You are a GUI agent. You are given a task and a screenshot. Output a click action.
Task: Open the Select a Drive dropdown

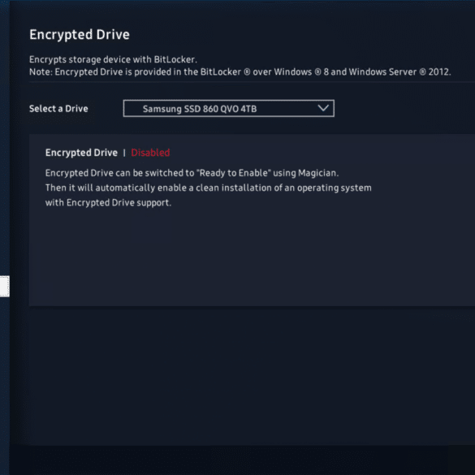[229, 108]
